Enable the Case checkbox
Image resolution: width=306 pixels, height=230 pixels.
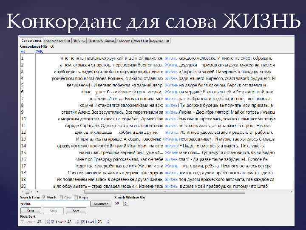click(61, 197)
